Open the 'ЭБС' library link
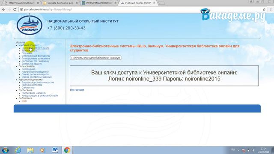 pyautogui.click(x=24, y=101)
